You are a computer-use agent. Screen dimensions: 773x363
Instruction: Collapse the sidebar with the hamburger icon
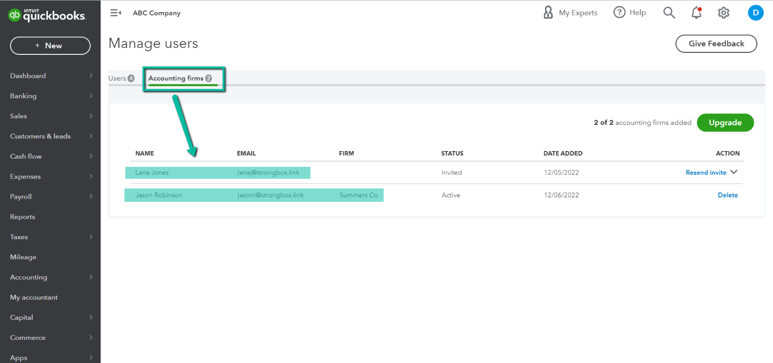[x=116, y=13]
